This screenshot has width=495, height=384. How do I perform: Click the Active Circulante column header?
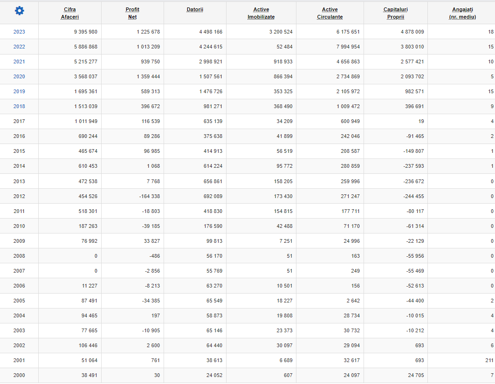pos(330,13)
